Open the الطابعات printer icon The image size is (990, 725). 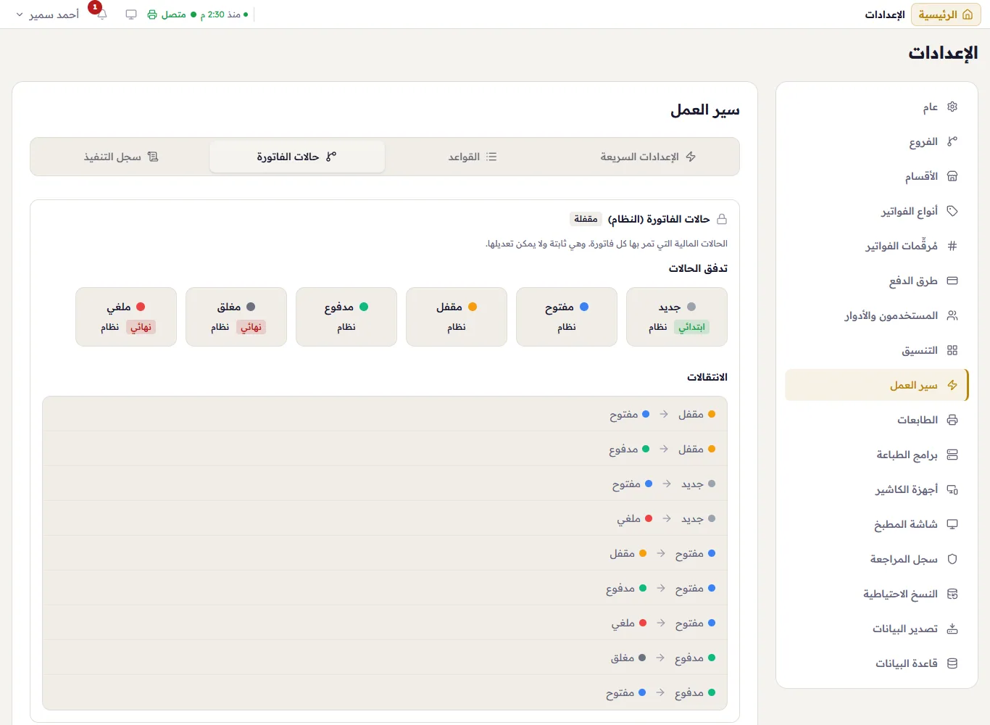pos(952,420)
